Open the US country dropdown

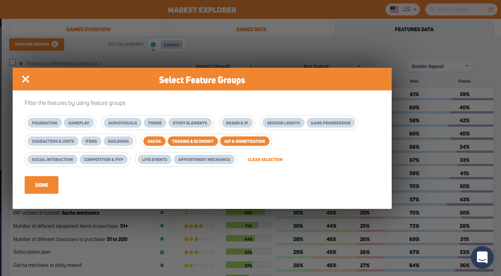tap(402, 9)
